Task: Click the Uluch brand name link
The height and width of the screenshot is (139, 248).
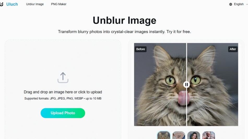Action: [x=12, y=4]
